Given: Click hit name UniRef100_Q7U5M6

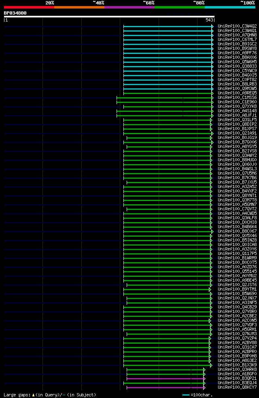Looking at the screenshot, I should tap(237, 173).
